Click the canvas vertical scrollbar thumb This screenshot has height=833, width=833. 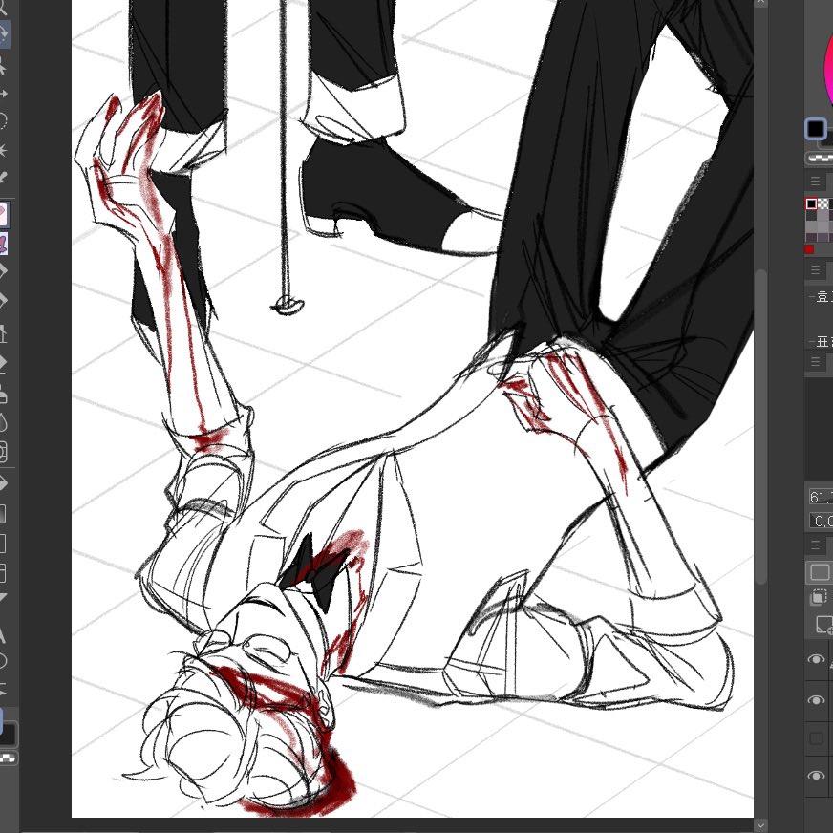pos(761,427)
